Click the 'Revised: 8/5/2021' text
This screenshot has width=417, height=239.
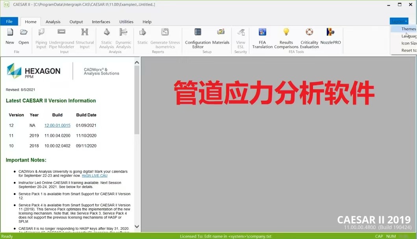click(x=20, y=90)
